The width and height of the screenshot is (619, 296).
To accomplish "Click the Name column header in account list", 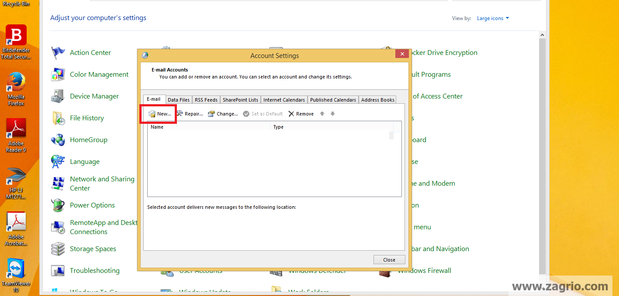I will [x=209, y=127].
